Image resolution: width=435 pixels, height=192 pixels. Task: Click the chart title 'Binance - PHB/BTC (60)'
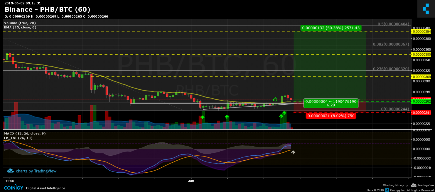coord(47,10)
